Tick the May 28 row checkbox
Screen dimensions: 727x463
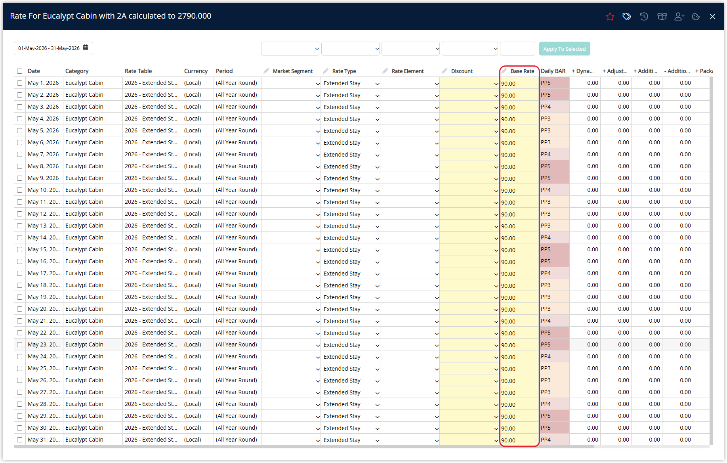19,404
